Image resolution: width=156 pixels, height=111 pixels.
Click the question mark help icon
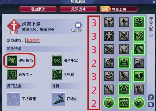coord(151,35)
